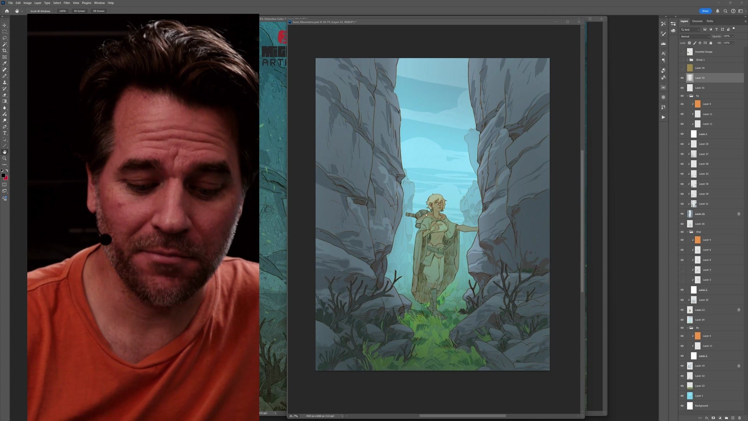748x421 pixels.
Task: Choose the Horizontal Type tool
Action: (x=5, y=133)
